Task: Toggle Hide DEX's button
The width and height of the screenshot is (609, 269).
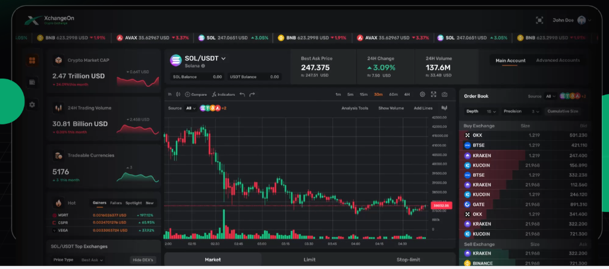Action: [143, 259]
